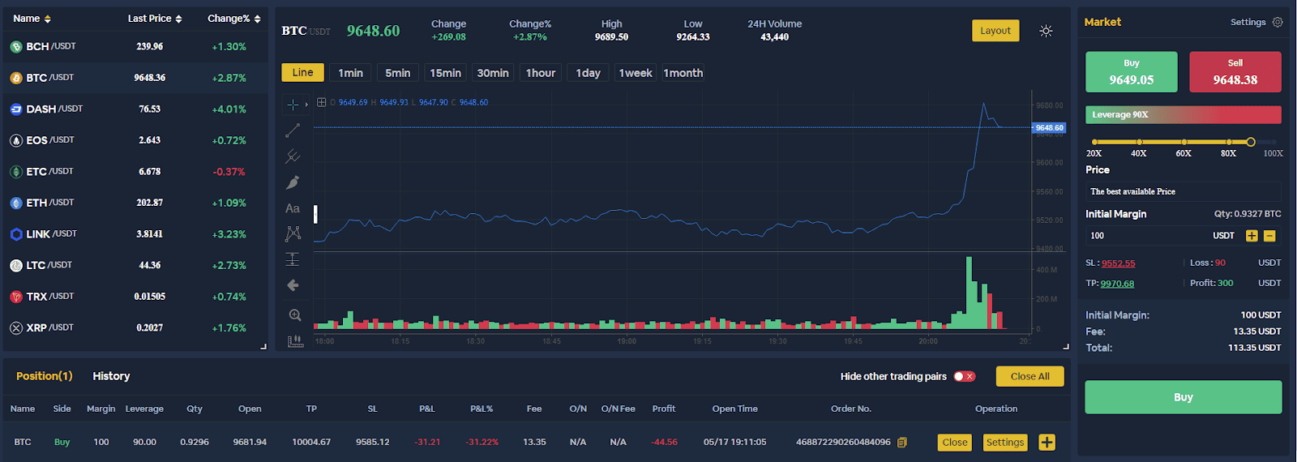This screenshot has width=1297, height=462.
Task: Click the Close All positions button
Action: pyautogui.click(x=1029, y=376)
